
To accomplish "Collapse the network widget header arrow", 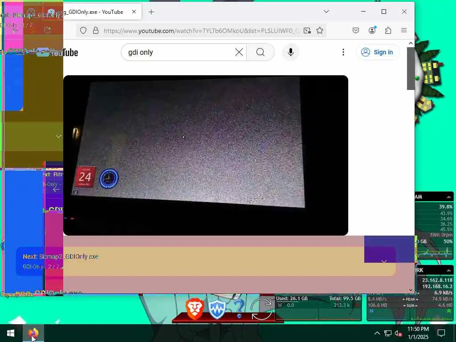I will 448,270.
